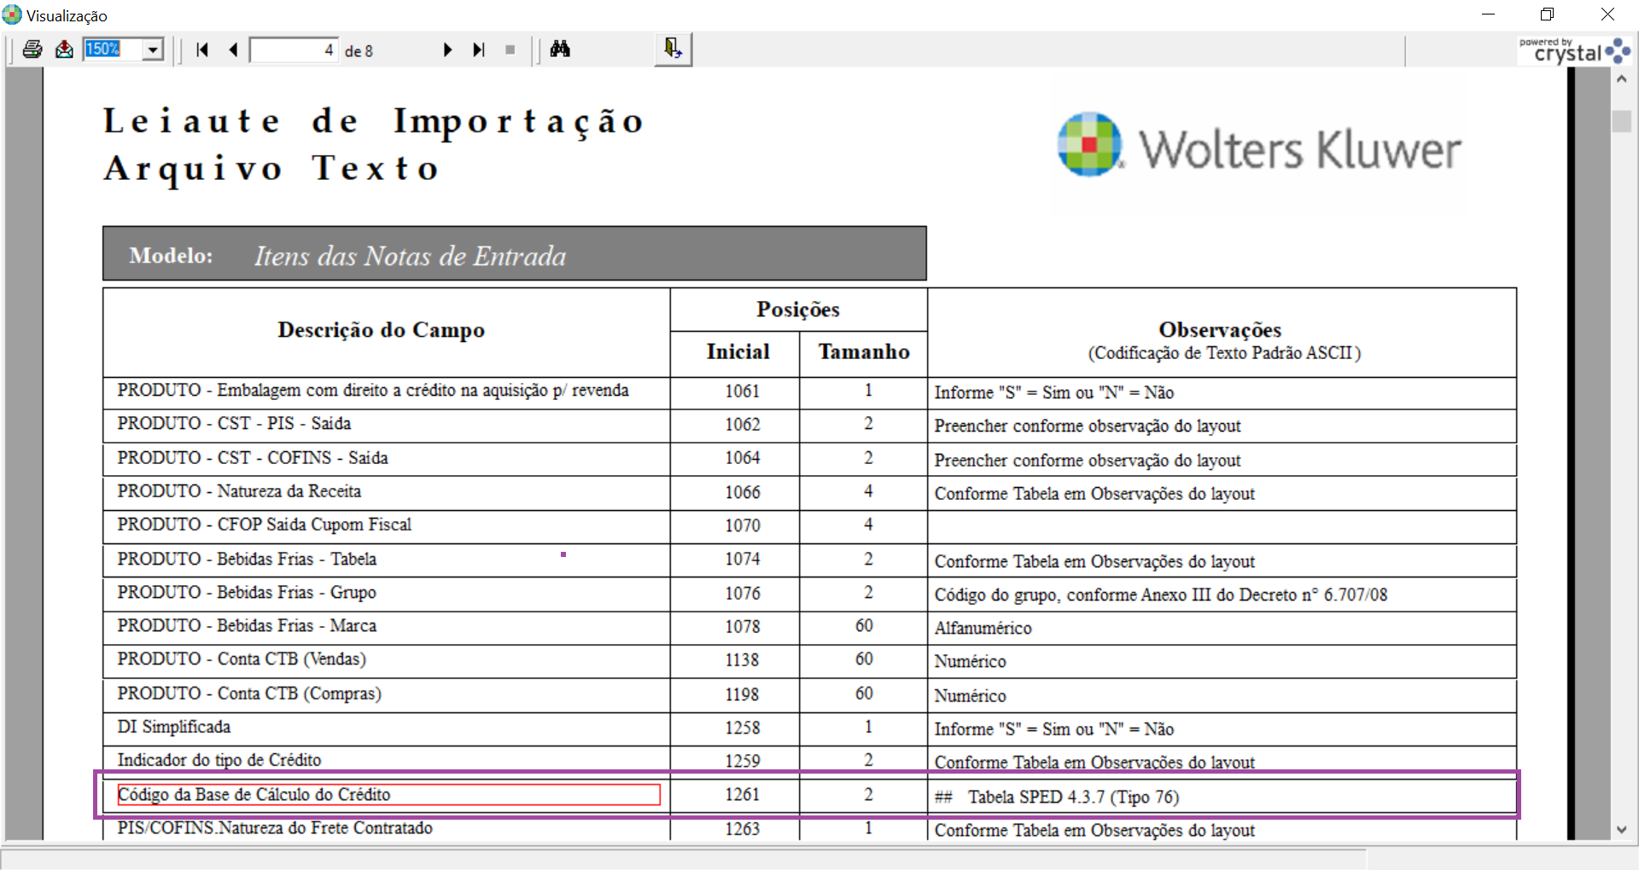Screen dimensions: 1639x870
Task: Click 'PRODUTO - CST - PIS - Saída' row
Action: coord(810,425)
